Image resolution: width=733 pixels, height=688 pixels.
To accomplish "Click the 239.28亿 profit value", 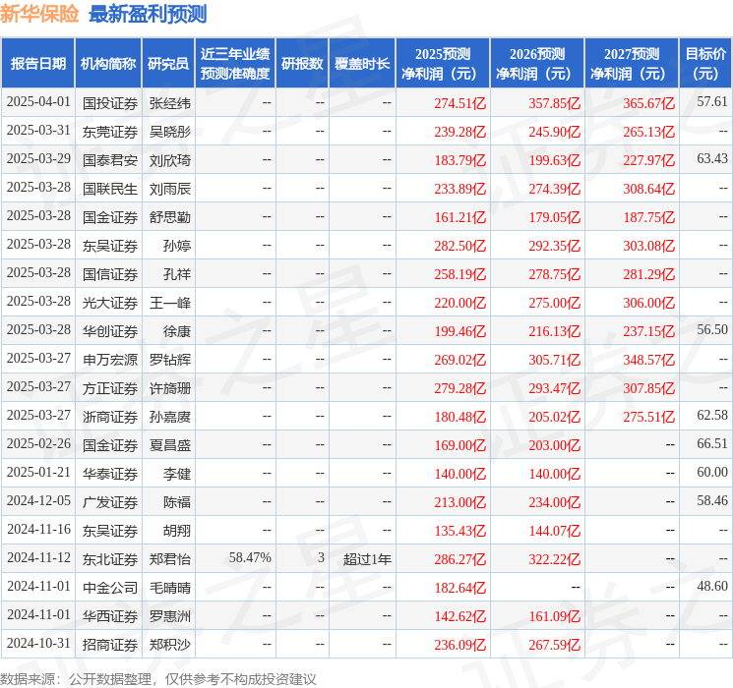I will pyautogui.click(x=460, y=132).
